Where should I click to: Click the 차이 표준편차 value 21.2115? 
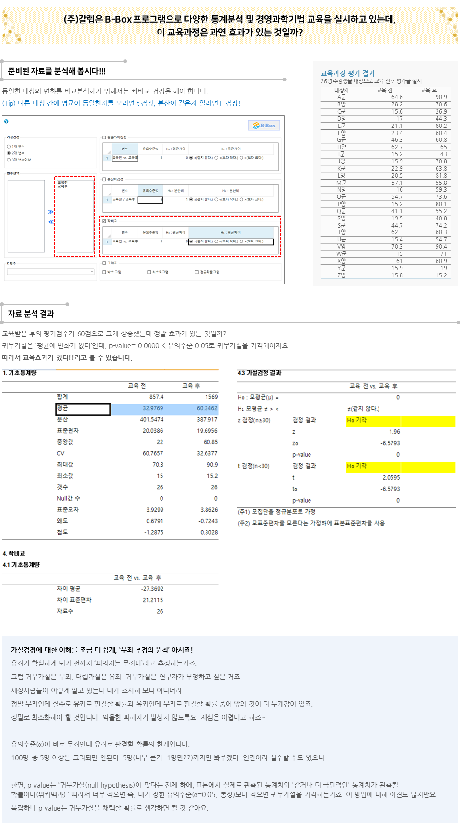(153, 600)
